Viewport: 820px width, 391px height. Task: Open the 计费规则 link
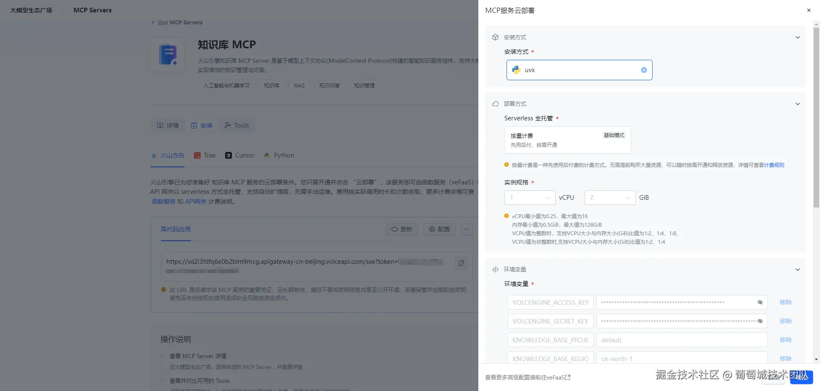point(774,165)
